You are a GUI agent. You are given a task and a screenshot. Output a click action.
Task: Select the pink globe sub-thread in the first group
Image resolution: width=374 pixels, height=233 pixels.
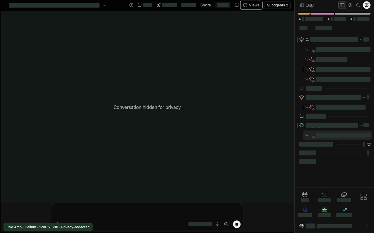point(337,59)
